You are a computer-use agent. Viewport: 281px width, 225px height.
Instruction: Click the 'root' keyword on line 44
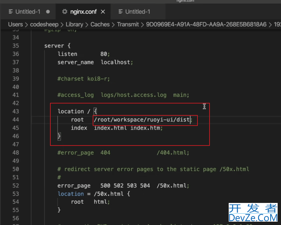click(77, 120)
